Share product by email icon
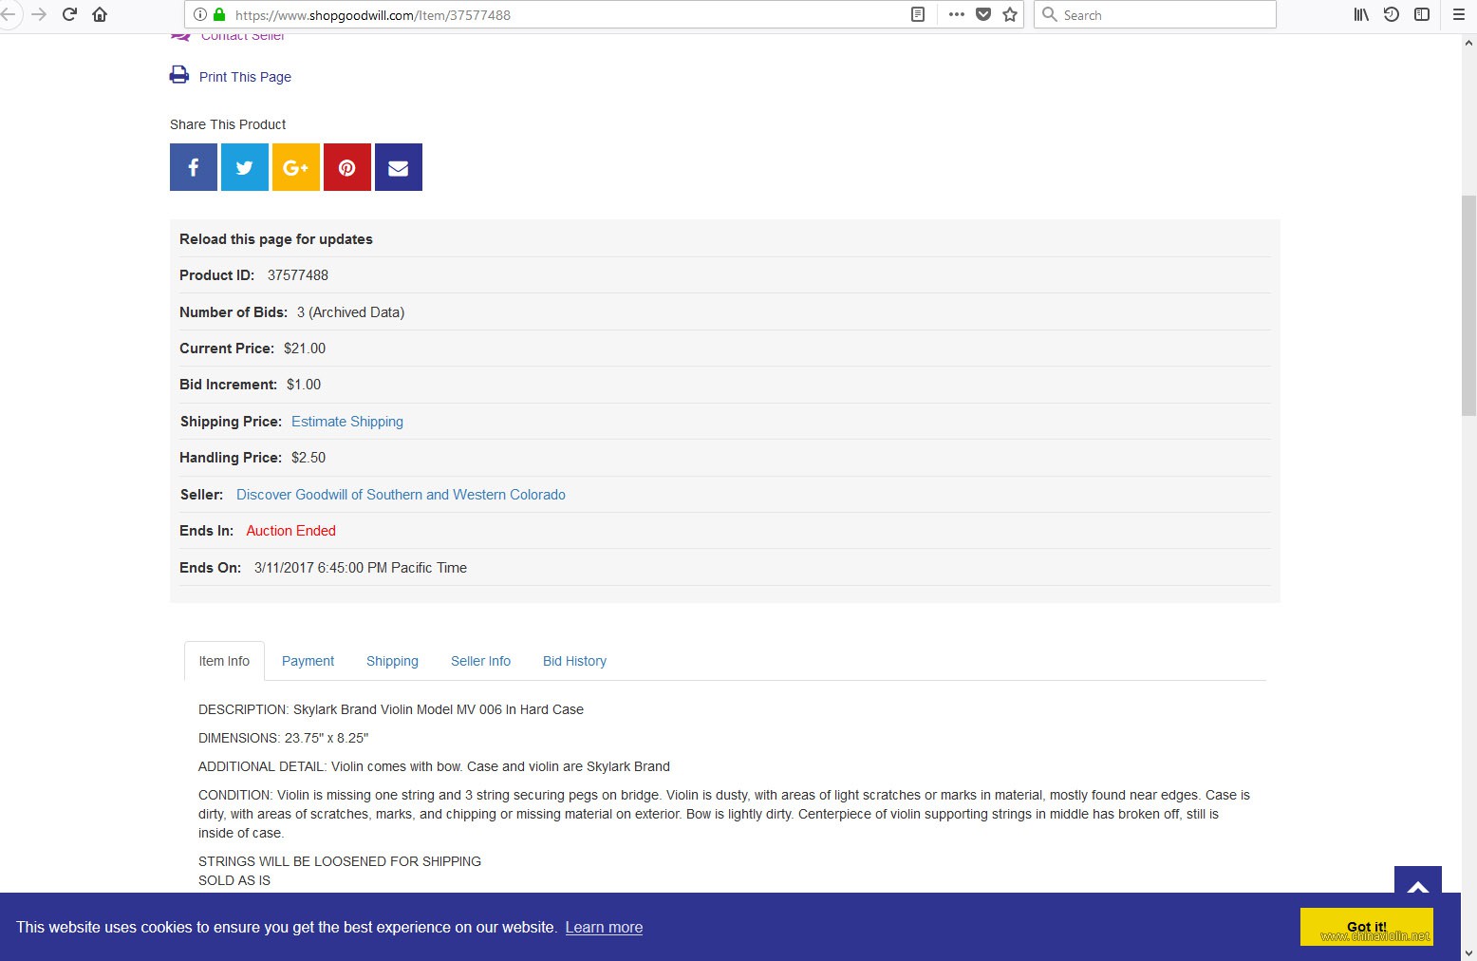This screenshot has width=1477, height=961. click(x=399, y=167)
